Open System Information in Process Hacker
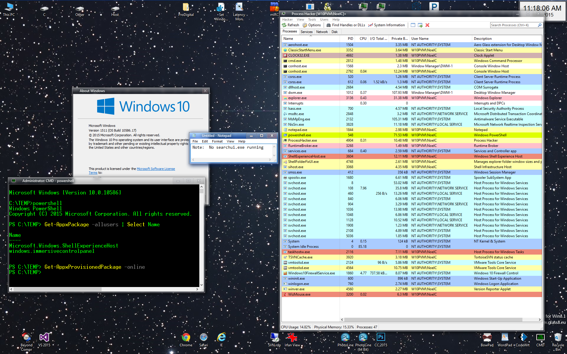567x354 pixels. pos(387,25)
